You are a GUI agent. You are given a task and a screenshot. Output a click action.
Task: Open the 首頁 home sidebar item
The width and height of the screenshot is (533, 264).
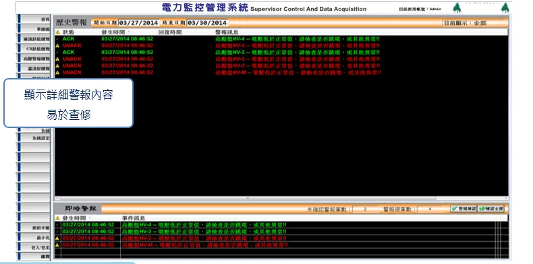[34, 20]
